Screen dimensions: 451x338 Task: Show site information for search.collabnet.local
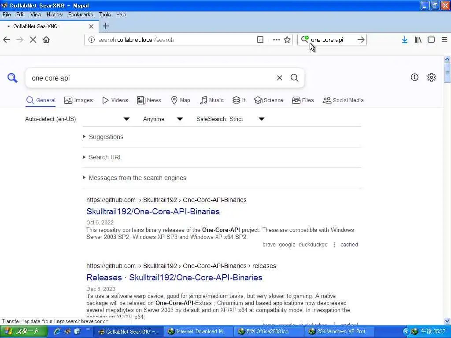(x=92, y=40)
